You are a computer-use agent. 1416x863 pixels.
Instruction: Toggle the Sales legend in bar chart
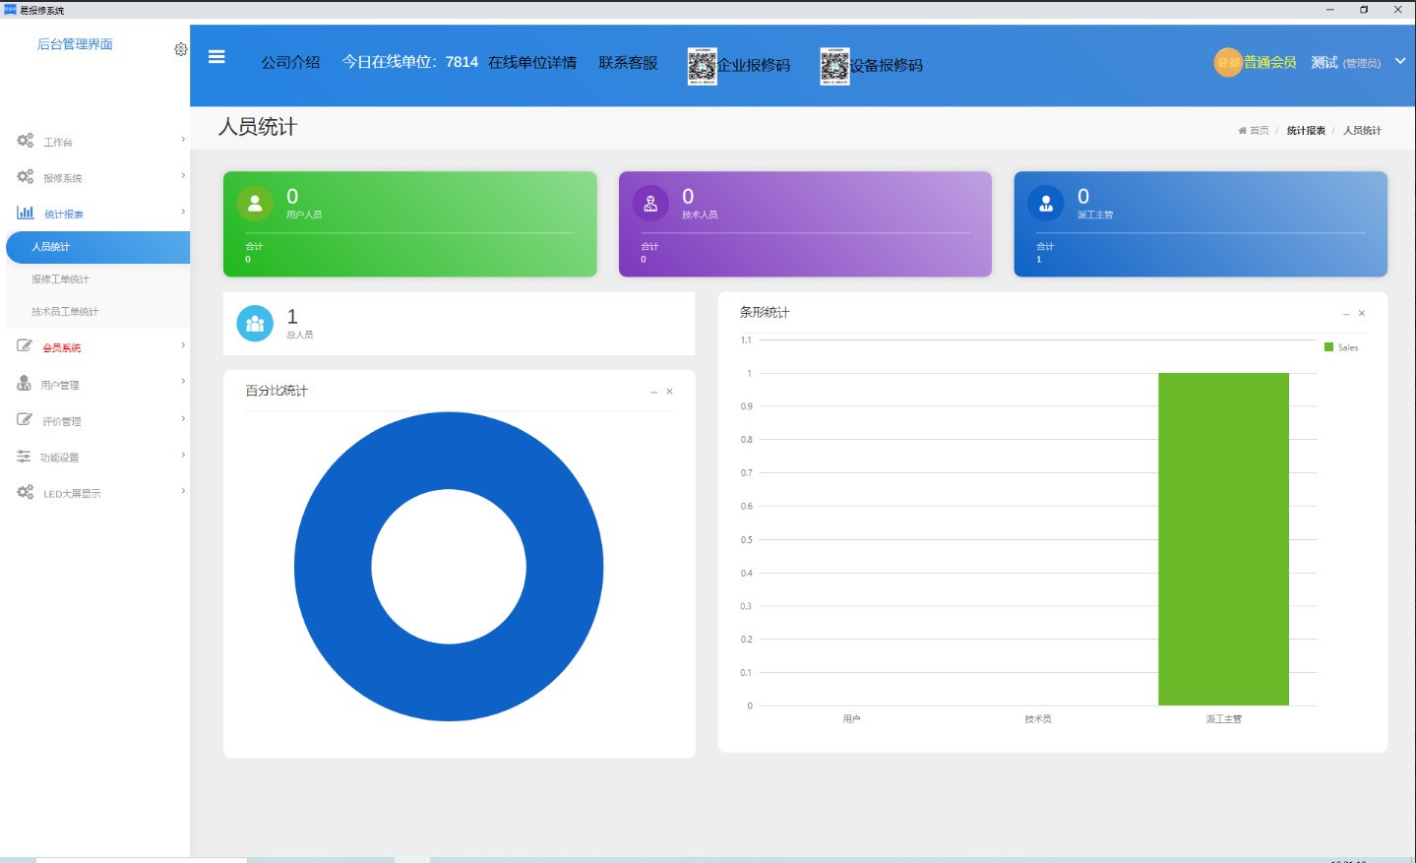1341,347
